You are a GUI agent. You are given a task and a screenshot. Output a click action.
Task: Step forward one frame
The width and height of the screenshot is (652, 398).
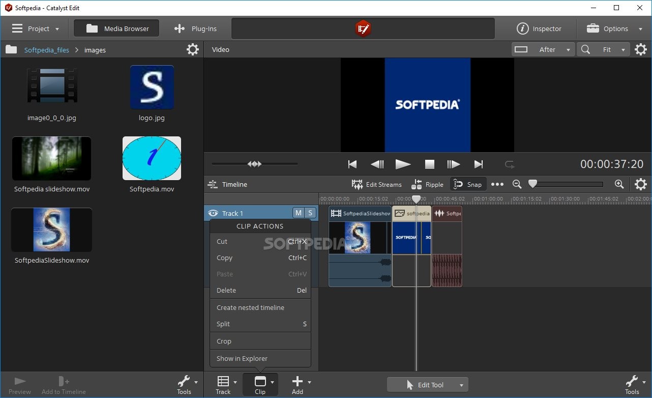point(453,164)
